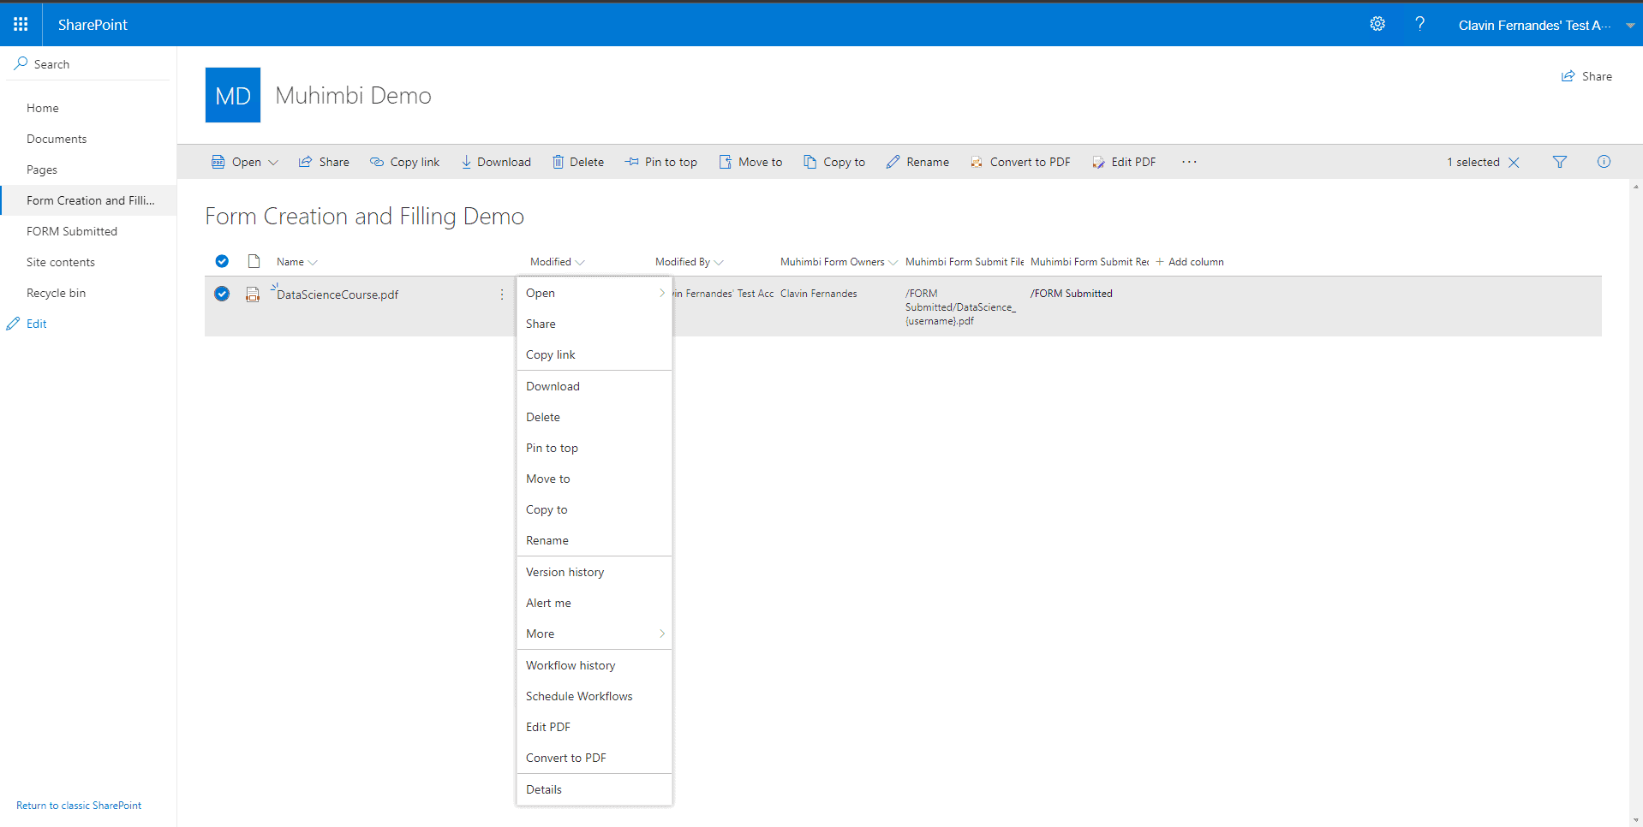
Task: Open the filter pane funnel icon
Action: pos(1559,162)
